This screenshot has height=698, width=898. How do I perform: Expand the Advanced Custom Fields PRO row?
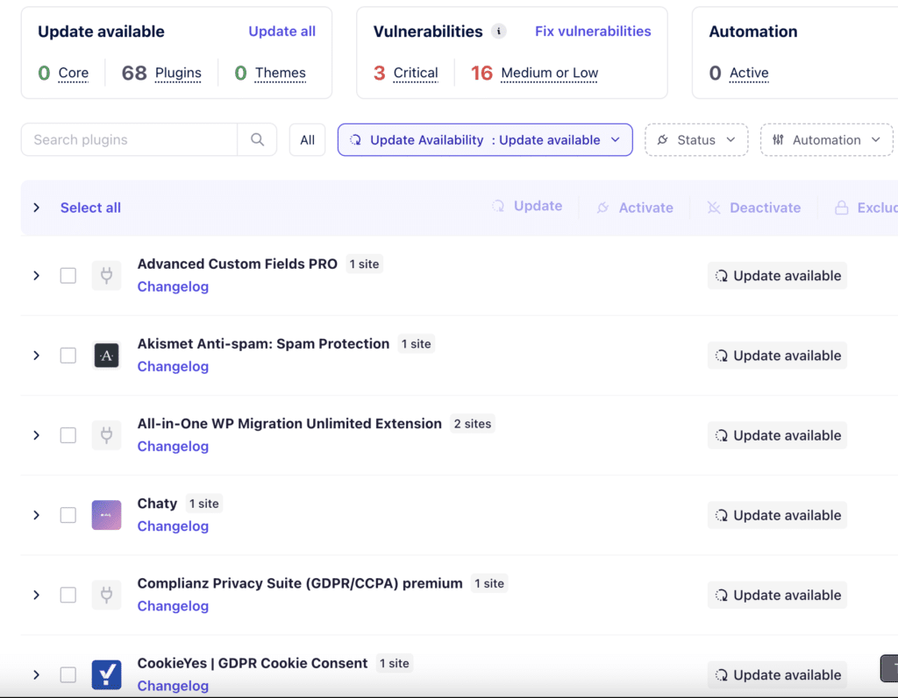coord(37,276)
